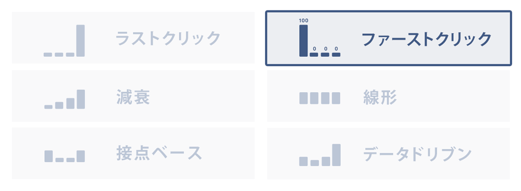
Task: Choose the データドリブン model card
Action: pos(389,154)
